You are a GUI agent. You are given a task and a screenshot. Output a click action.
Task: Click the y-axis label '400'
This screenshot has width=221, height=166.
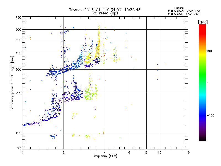[18, 53]
